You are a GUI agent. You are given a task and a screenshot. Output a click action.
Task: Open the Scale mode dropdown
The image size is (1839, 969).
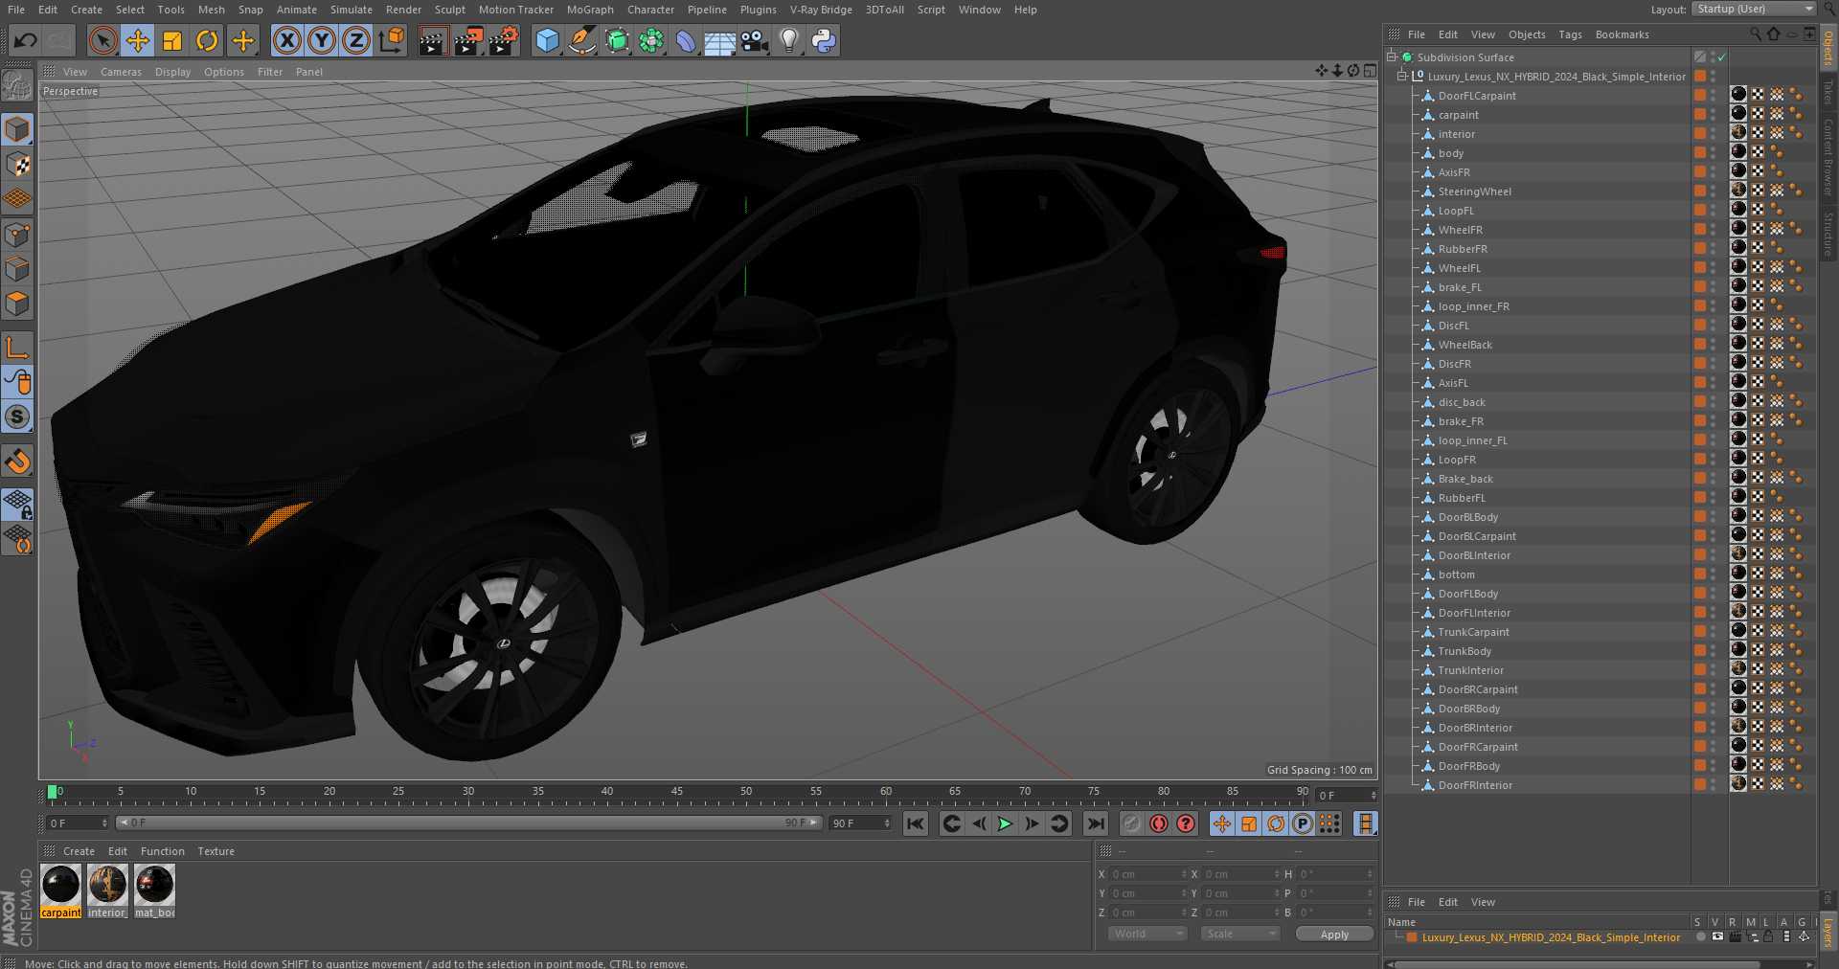click(1240, 934)
